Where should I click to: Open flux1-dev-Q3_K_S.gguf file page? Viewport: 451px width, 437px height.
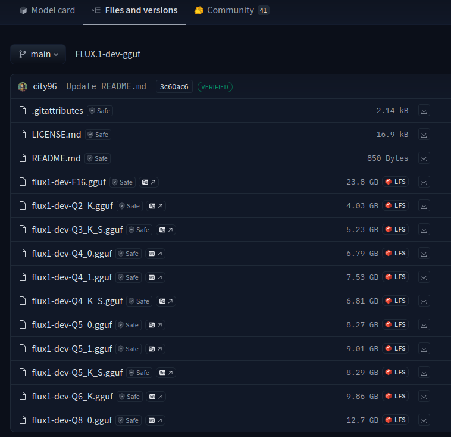(x=77, y=230)
